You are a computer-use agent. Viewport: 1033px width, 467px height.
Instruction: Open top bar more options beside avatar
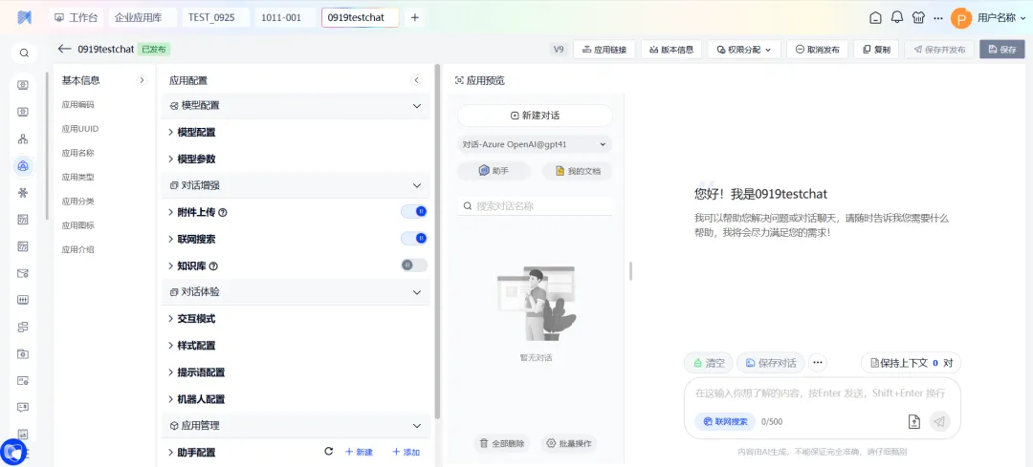pos(938,18)
